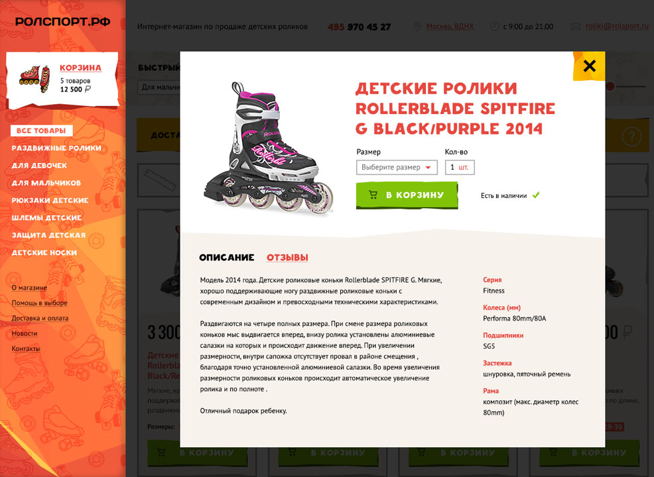Image resolution: width=654 pixels, height=477 pixels.
Task: Click the red slider handle at top right
Action: [610, 86]
